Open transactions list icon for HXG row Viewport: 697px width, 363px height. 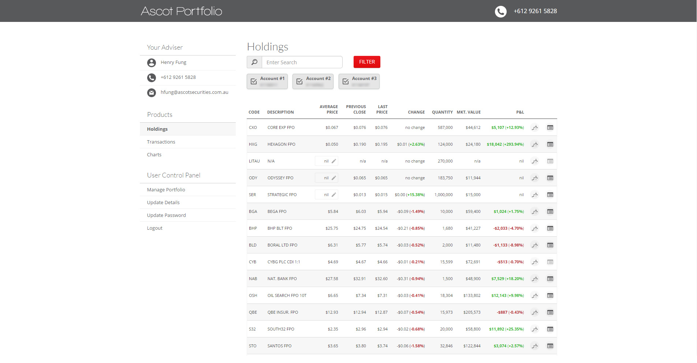click(x=550, y=144)
